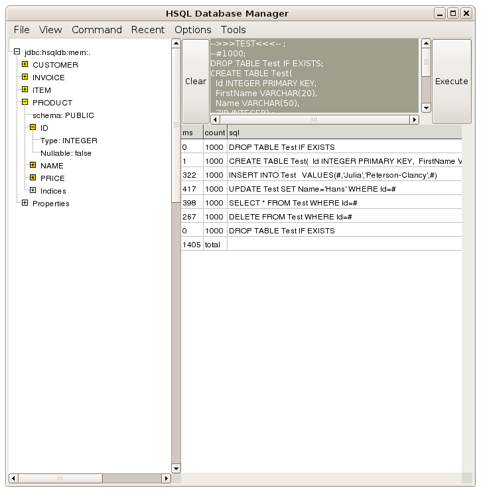
Task: Select the CUSTOMER table label
Action: point(55,65)
